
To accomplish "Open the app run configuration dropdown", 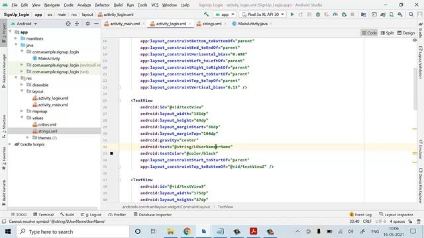I will pos(225,15).
